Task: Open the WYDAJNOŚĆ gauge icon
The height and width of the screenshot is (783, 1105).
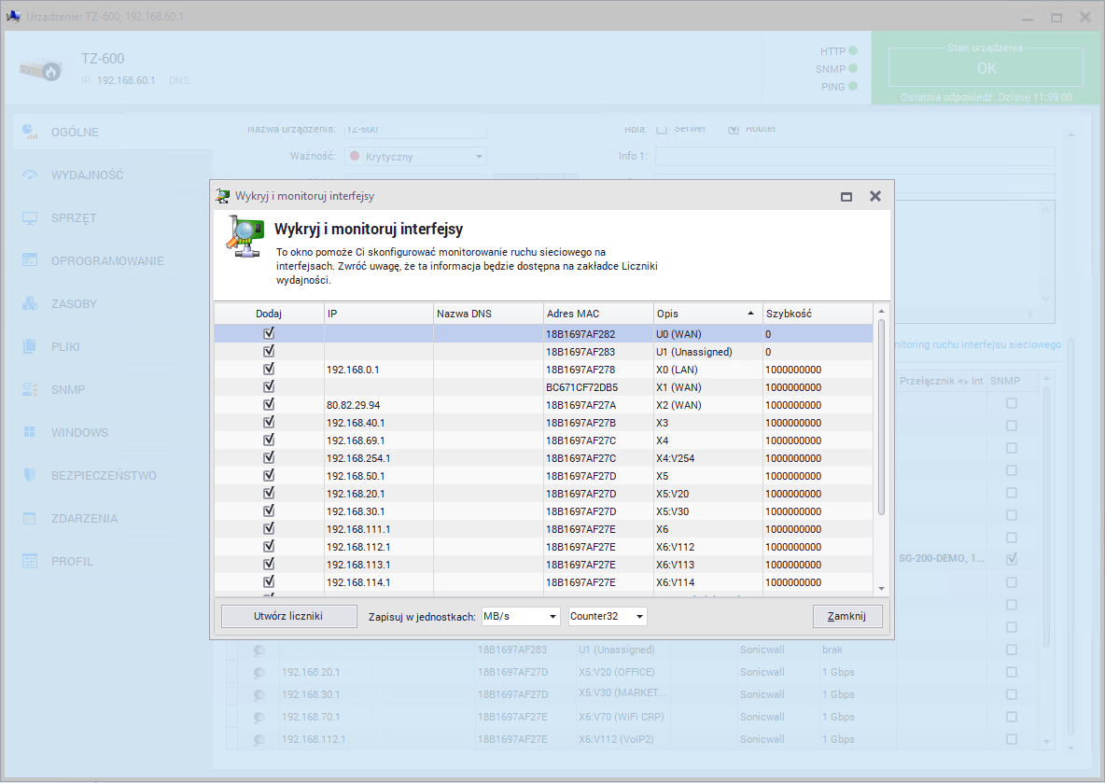Action: (30, 175)
